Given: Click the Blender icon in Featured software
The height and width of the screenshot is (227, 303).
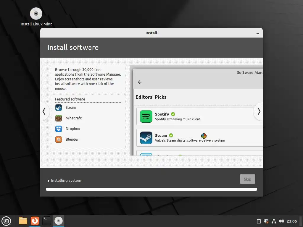Looking at the screenshot, I should coord(59,140).
